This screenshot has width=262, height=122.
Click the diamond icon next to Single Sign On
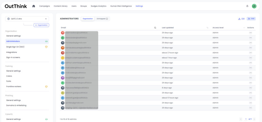(46, 47)
